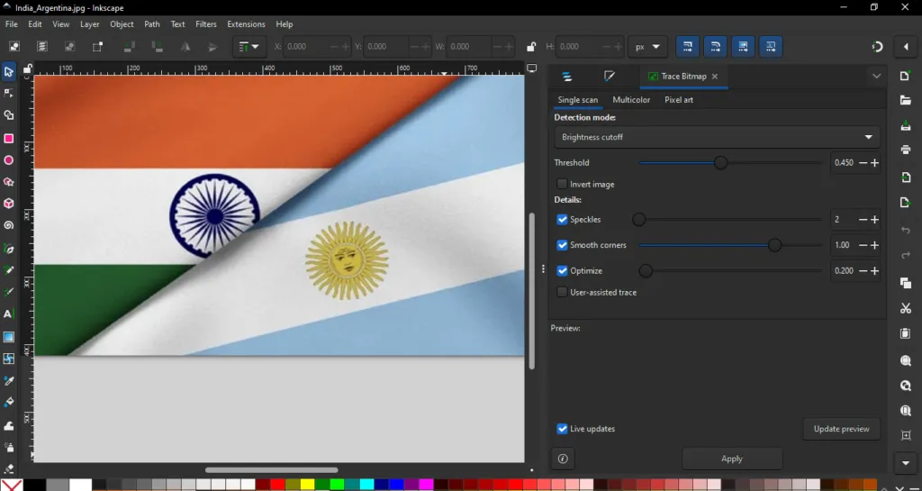Screen dimensions: 922x491
Task: Click the Duplicate command icon
Action: (x=906, y=283)
